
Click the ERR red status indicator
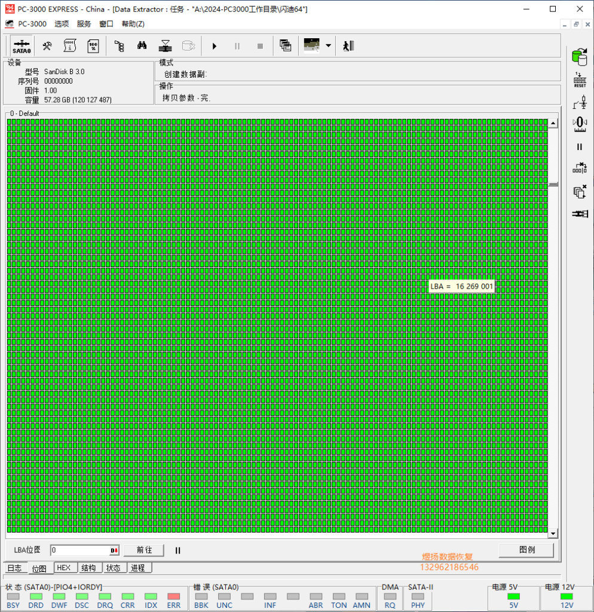point(174,596)
